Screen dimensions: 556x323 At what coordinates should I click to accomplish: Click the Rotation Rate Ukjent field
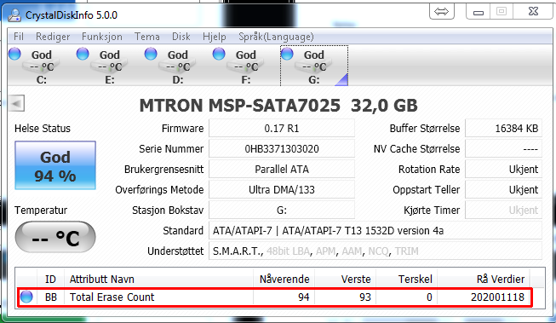tap(503, 170)
